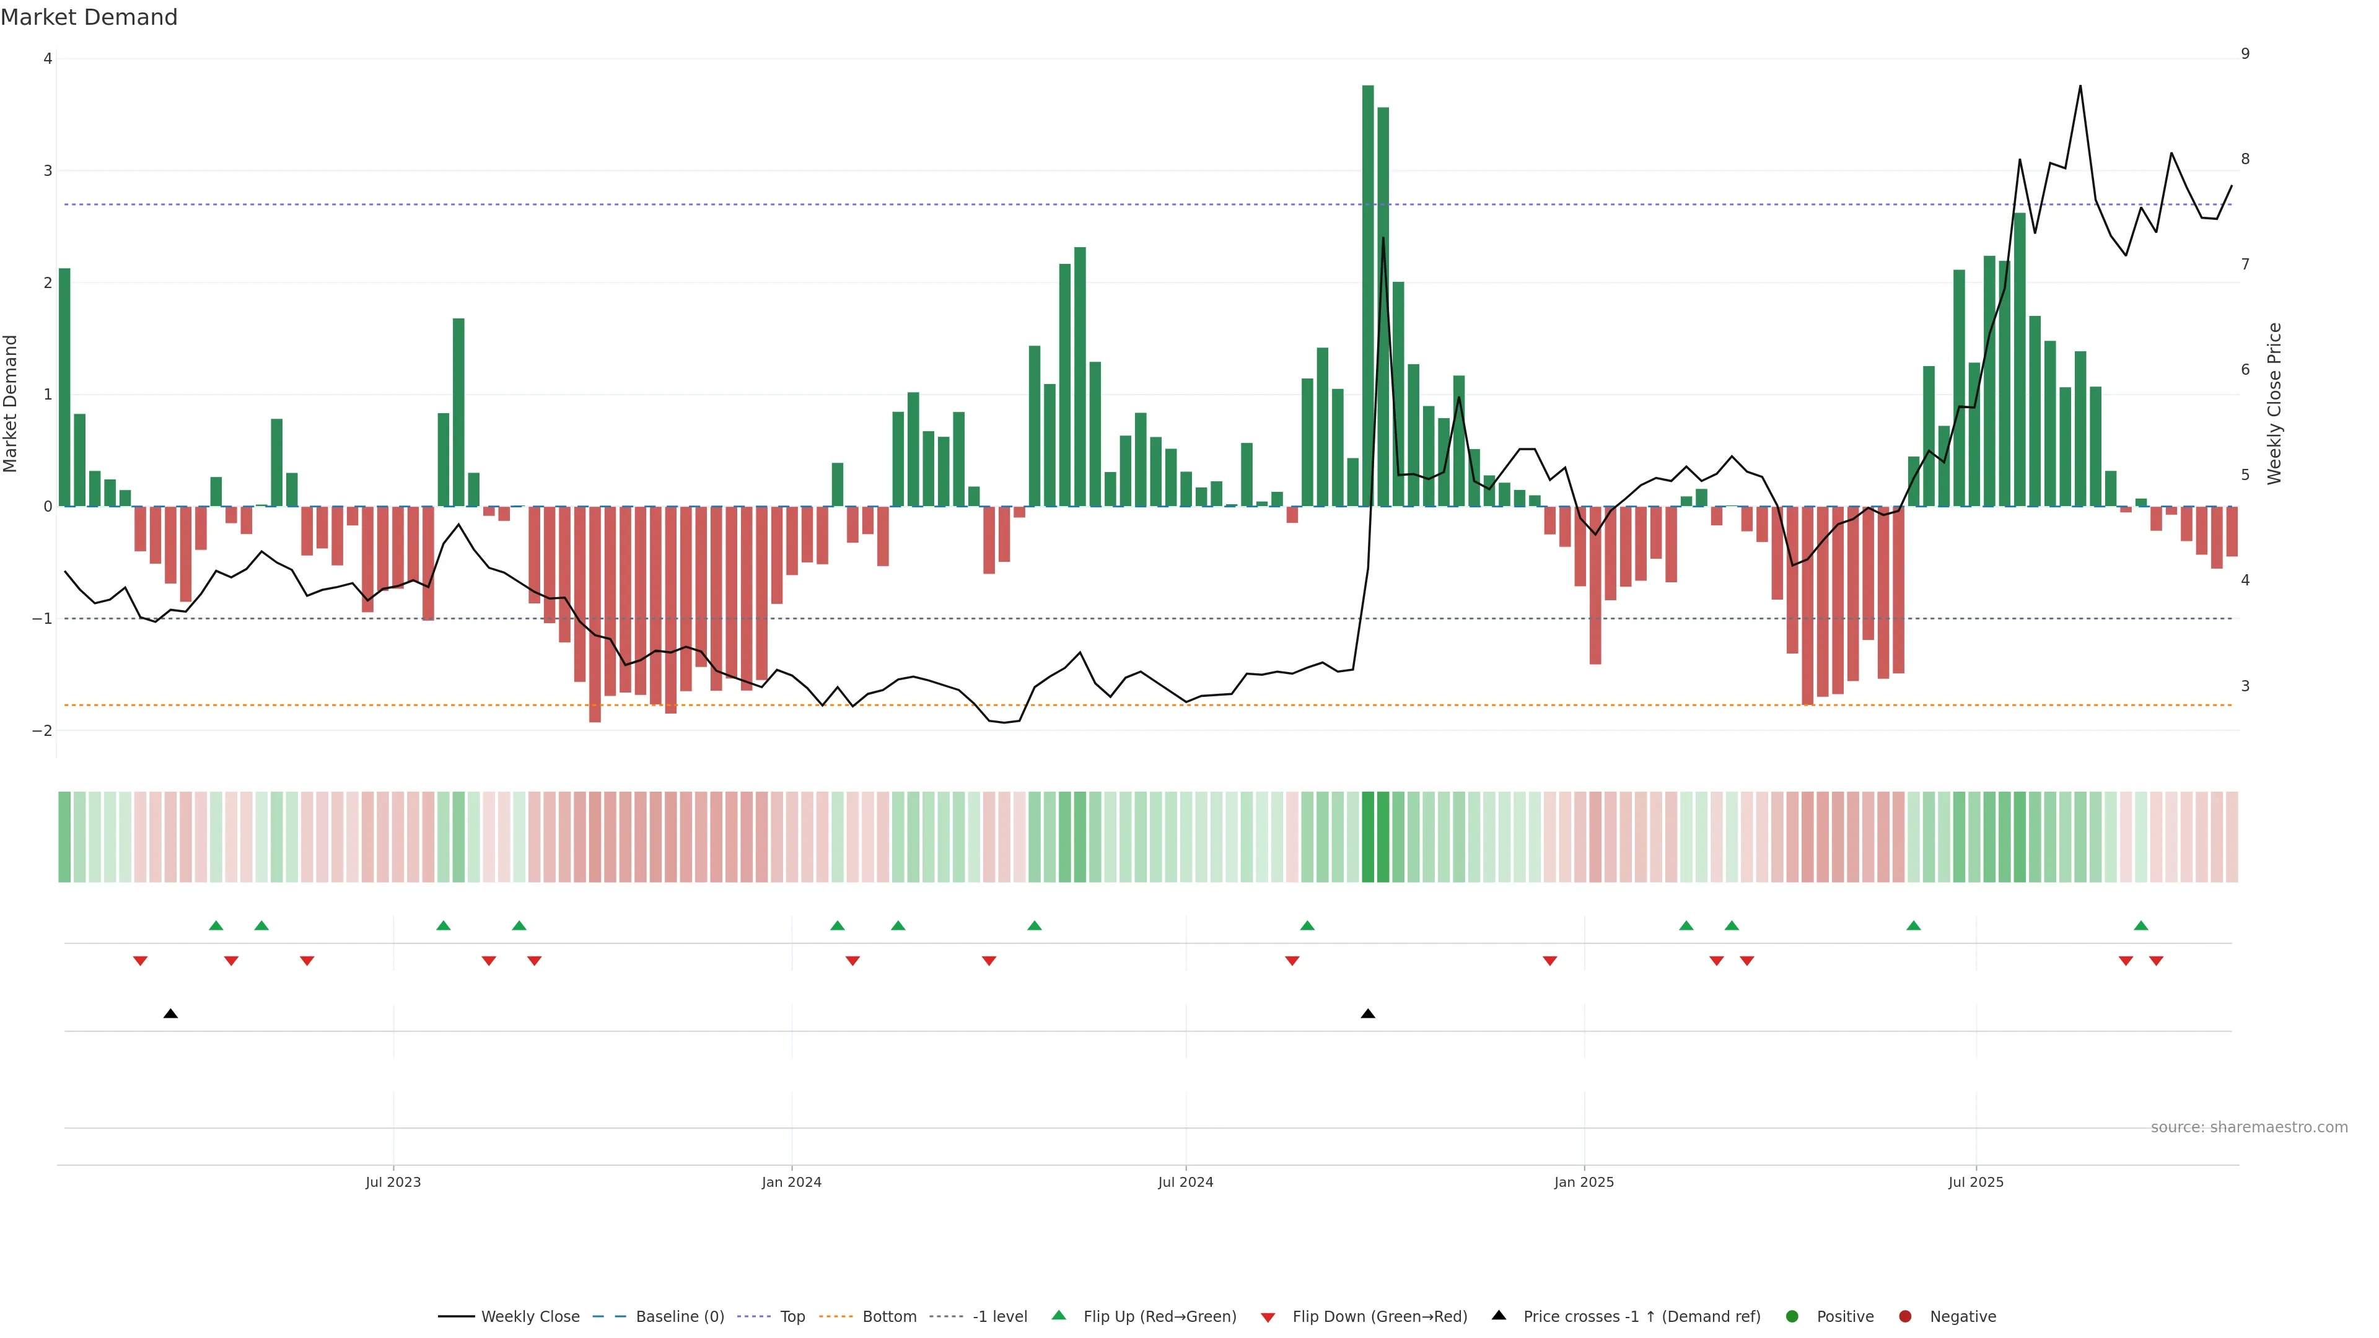Click the tallest green demand bar
Image resolution: width=2379 pixels, height=1338 pixels.
[x=1368, y=295]
